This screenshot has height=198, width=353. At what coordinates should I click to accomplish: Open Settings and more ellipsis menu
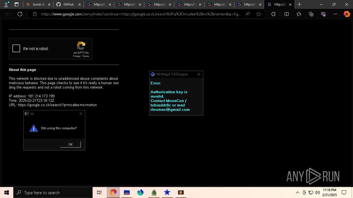[x=335, y=14]
